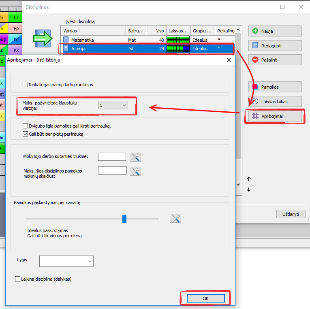Screen dimensions: 310x309
Task: Confirm the constraints with the OK button
Action: (x=205, y=298)
